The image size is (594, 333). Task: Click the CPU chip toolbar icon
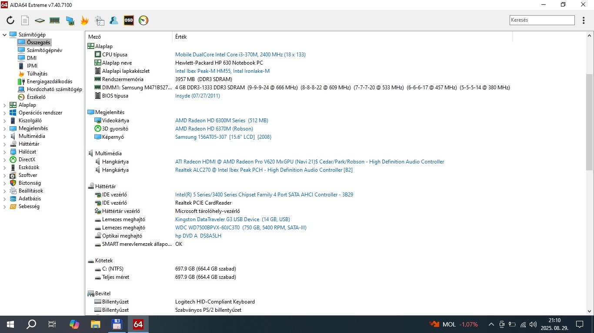[x=40, y=20]
